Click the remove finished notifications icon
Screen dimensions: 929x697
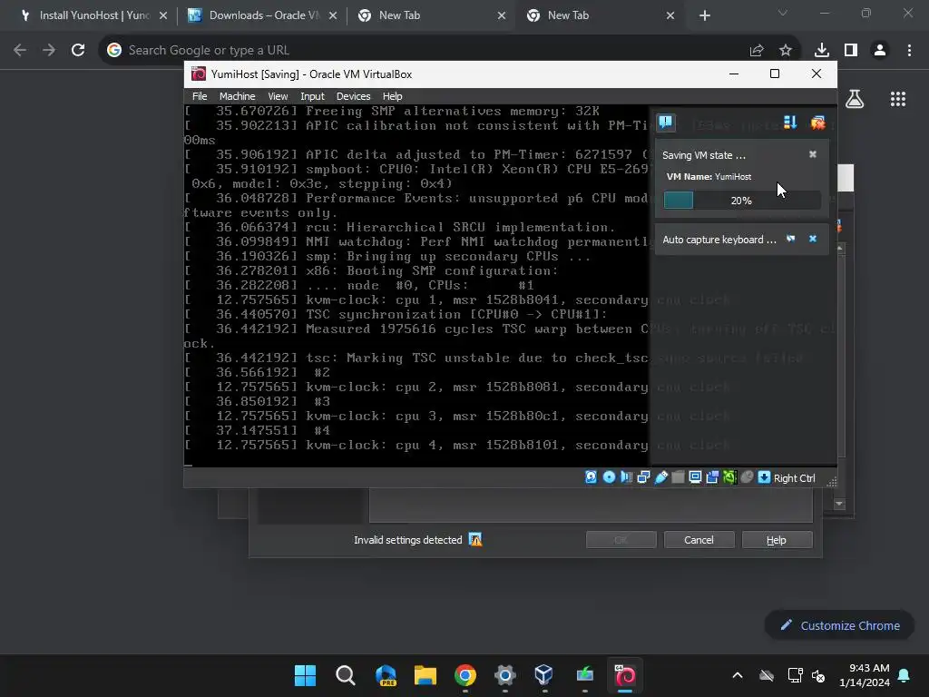point(817,123)
